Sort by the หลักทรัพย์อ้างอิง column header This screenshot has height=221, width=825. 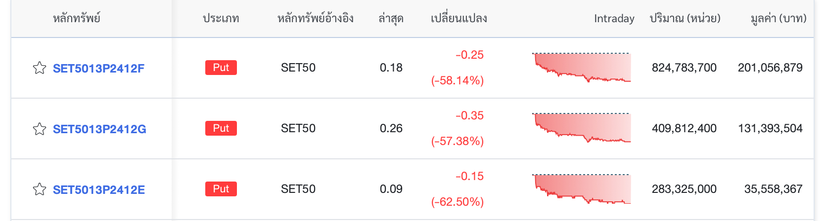click(x=316, y=19)
